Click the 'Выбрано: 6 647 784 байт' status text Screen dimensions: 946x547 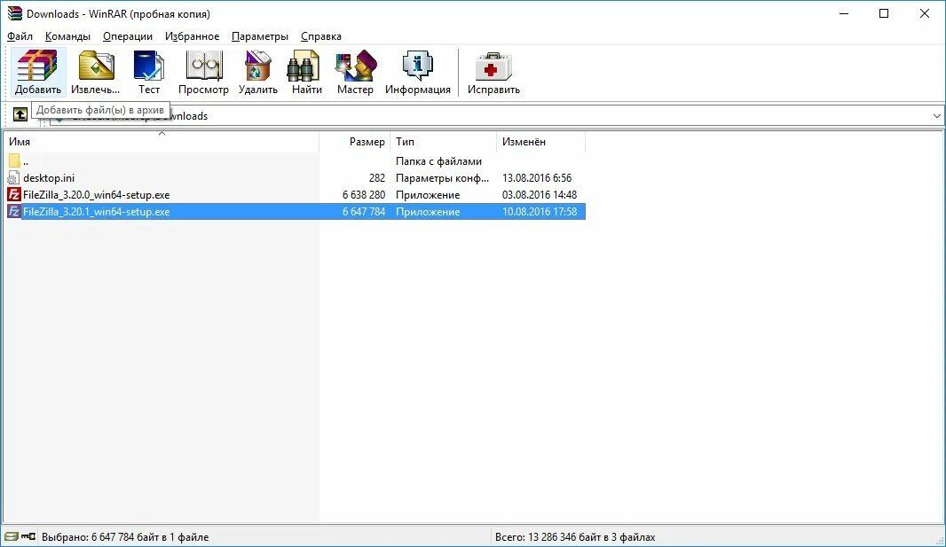click(x=125, y=536)
